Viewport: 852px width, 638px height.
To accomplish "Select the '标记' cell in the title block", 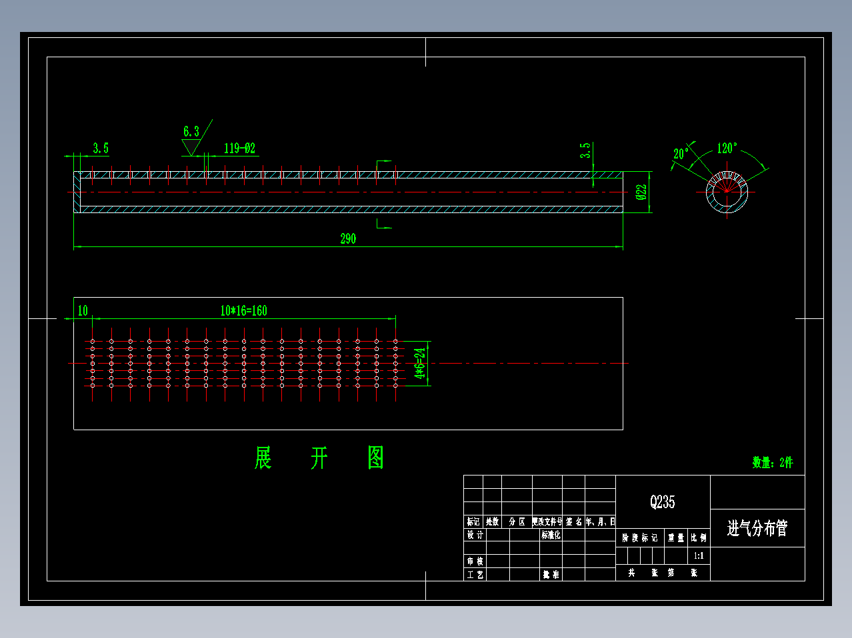I will (473, 521).
